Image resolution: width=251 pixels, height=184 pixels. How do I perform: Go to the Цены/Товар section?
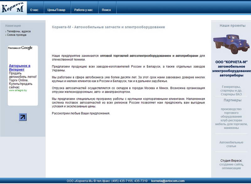click(56, 10)
